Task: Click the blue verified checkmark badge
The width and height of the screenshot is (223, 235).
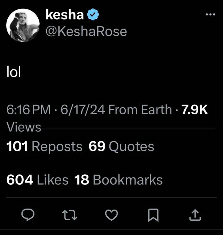Action: (93, 14)
